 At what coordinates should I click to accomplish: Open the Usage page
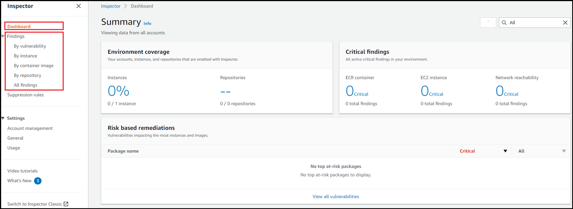14,148
